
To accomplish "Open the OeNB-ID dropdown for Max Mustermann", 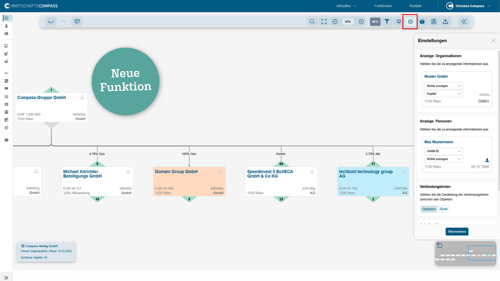I will (x=444, y=151).
